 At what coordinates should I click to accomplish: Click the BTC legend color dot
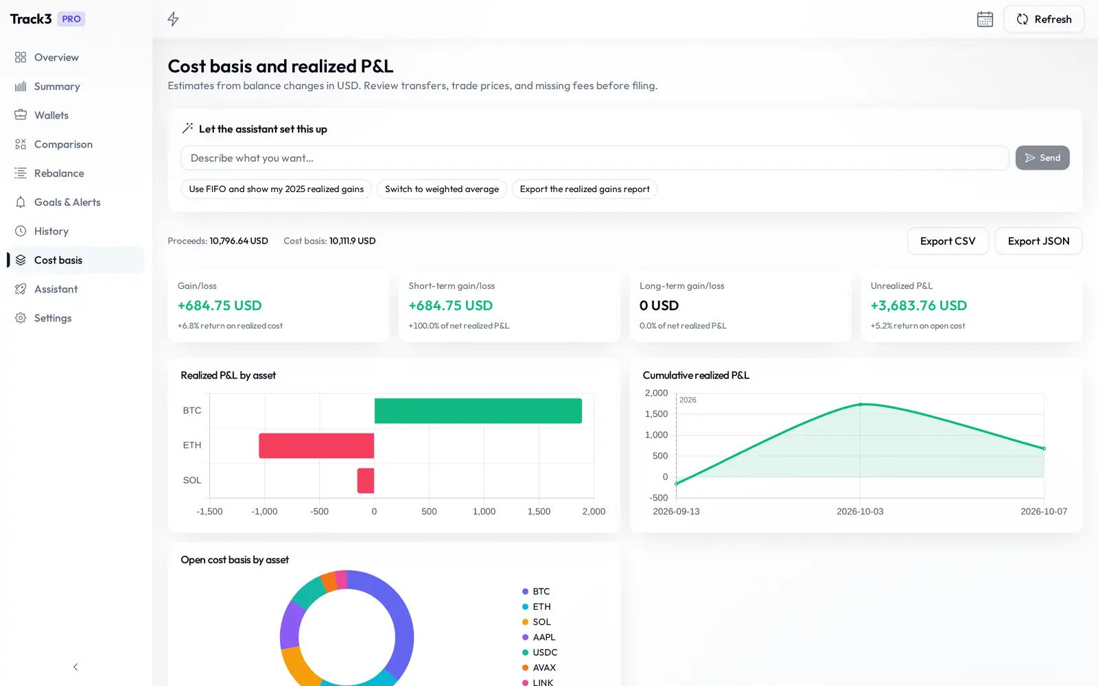tap(525, 591)
